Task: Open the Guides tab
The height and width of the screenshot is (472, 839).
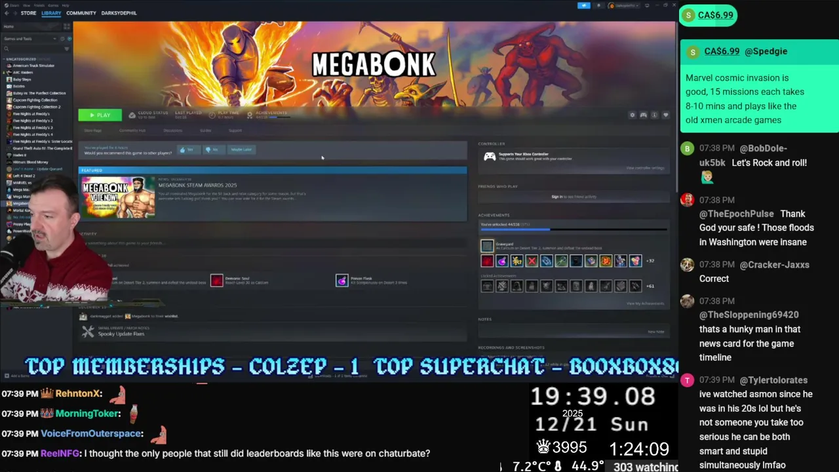Action: click(206, 130)
